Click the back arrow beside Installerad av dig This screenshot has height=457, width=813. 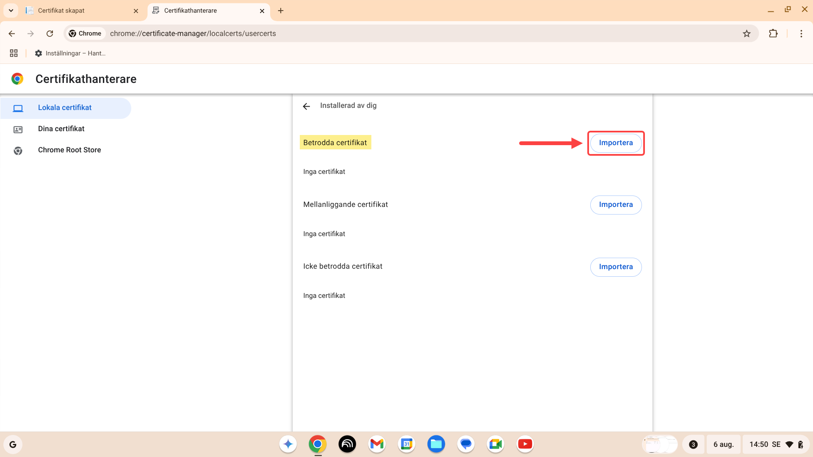pos(306,106)
